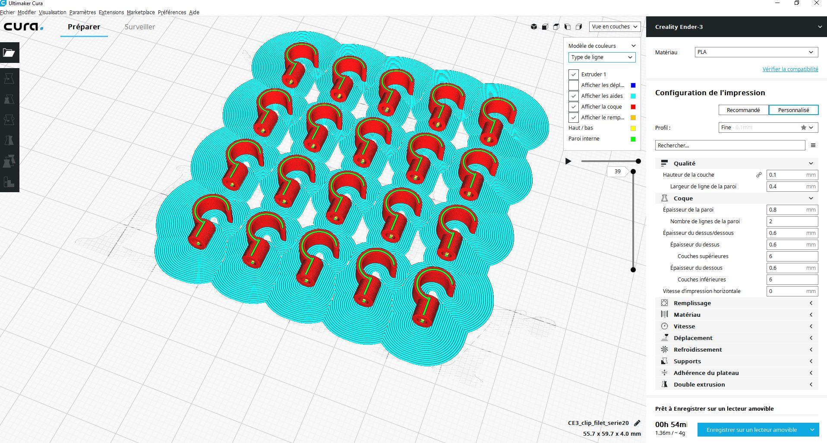Open the PLA material dropdown

756,52
